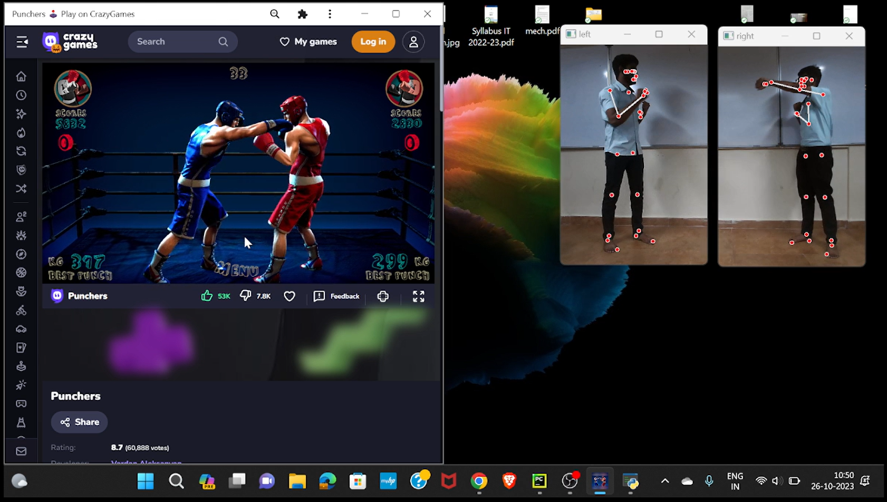
Task: Open Task View on the taskbar
Action: 237,481
